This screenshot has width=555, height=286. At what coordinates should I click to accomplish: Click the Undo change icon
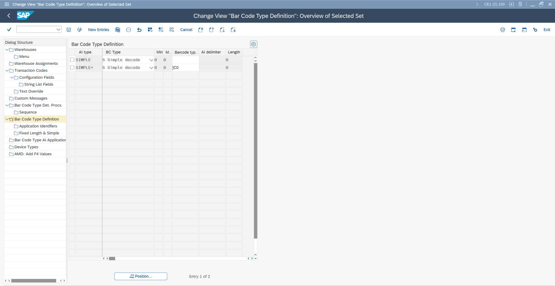click(139, 30)
